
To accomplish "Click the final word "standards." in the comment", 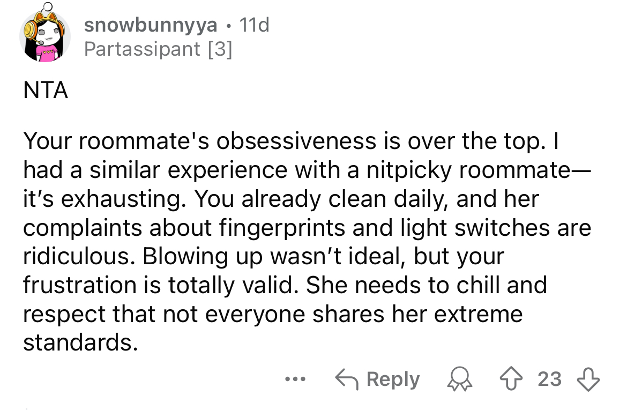I will 77,342.
